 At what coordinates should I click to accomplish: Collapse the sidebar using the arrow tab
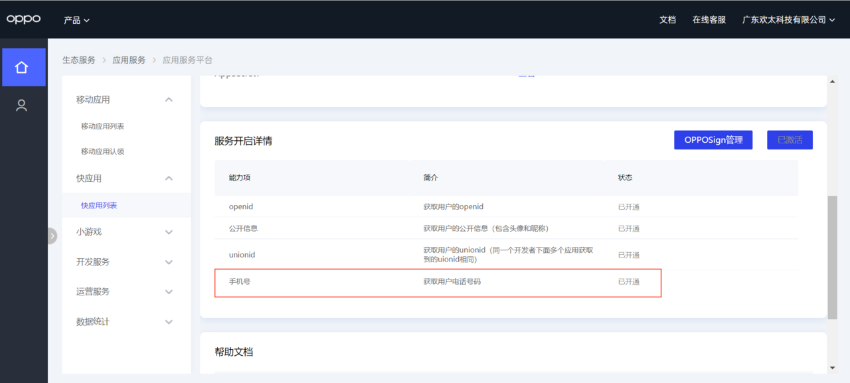pyautogui.click(x=52, y=235)
